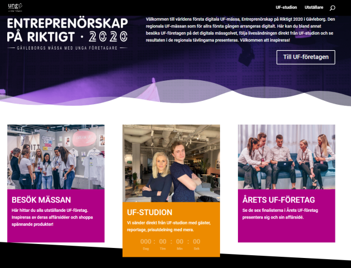
Task: Click the UF-studion live broadcast description
Action: pyautogui.click(x=169, y=226)
